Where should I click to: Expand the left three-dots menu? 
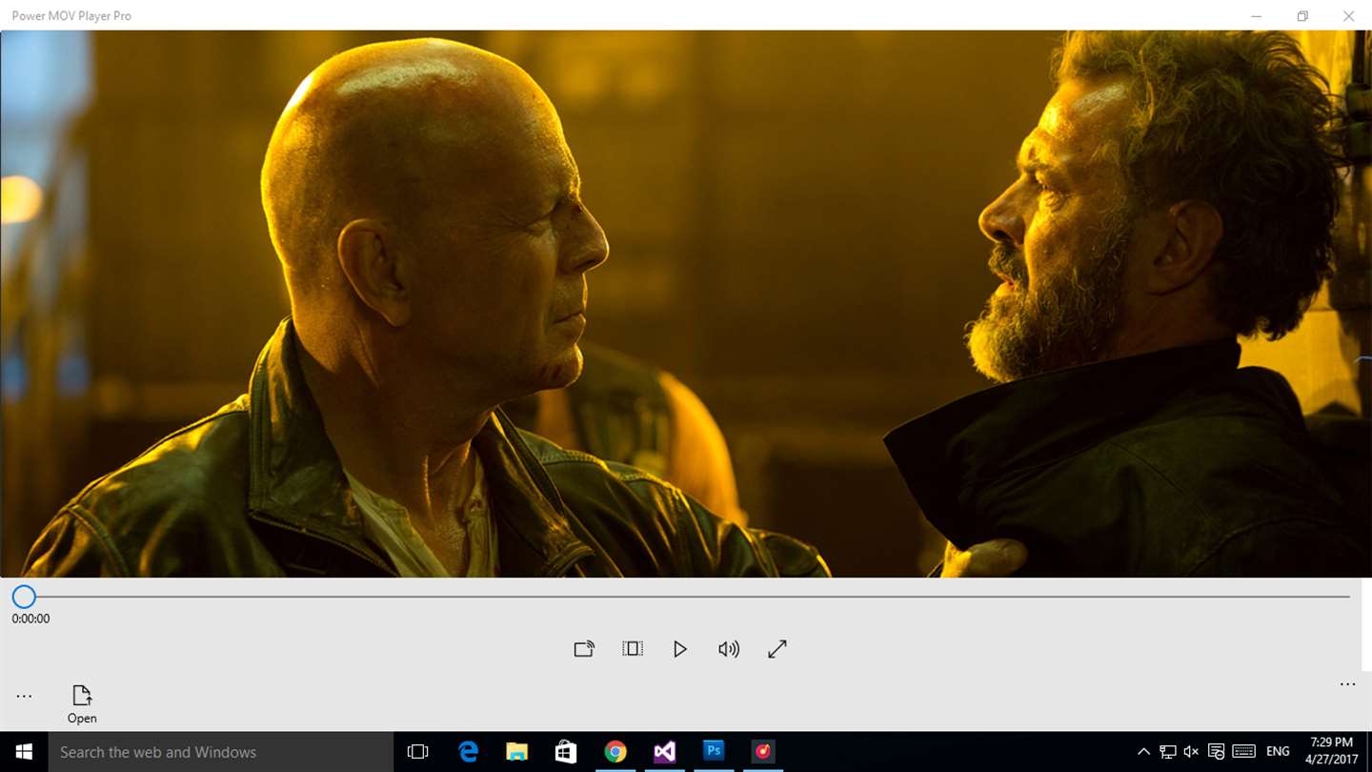(25, 697)
